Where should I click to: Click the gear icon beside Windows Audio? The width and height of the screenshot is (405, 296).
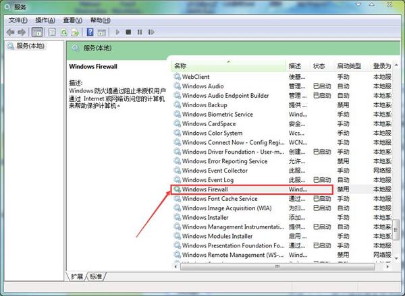click(177, 86)
